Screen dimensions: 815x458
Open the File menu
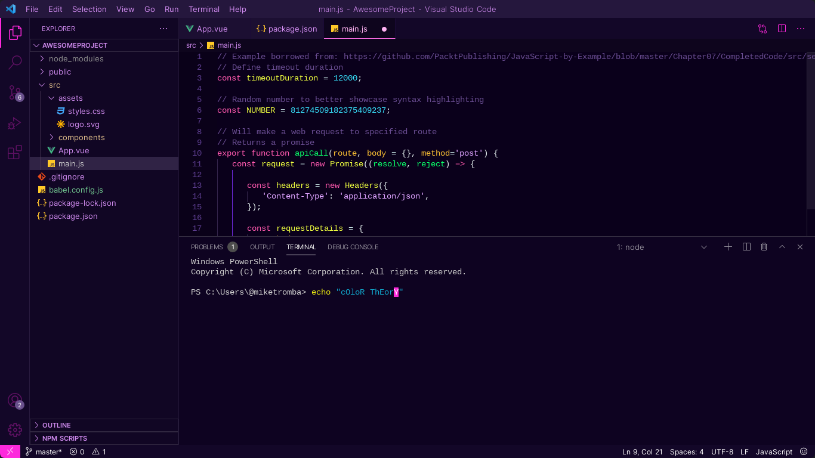point(32,9)
